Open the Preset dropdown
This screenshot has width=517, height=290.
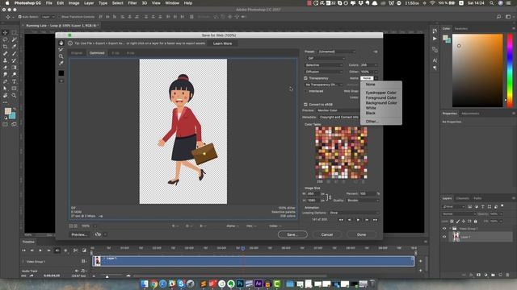(337, 52)
